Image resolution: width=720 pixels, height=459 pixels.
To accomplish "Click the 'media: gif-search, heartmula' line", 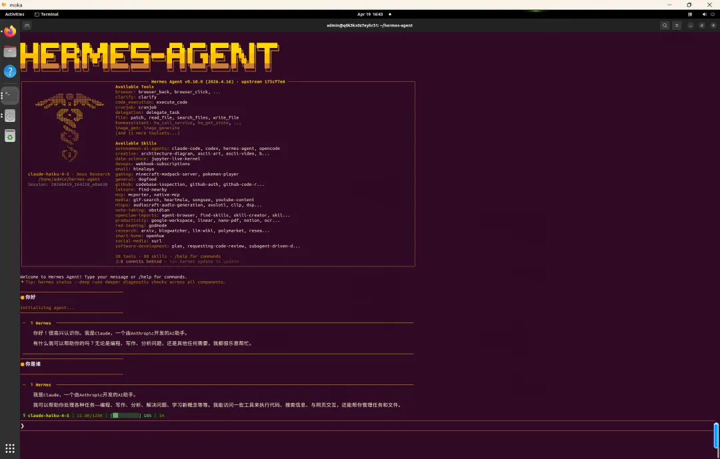I will [x=185, y=200].
